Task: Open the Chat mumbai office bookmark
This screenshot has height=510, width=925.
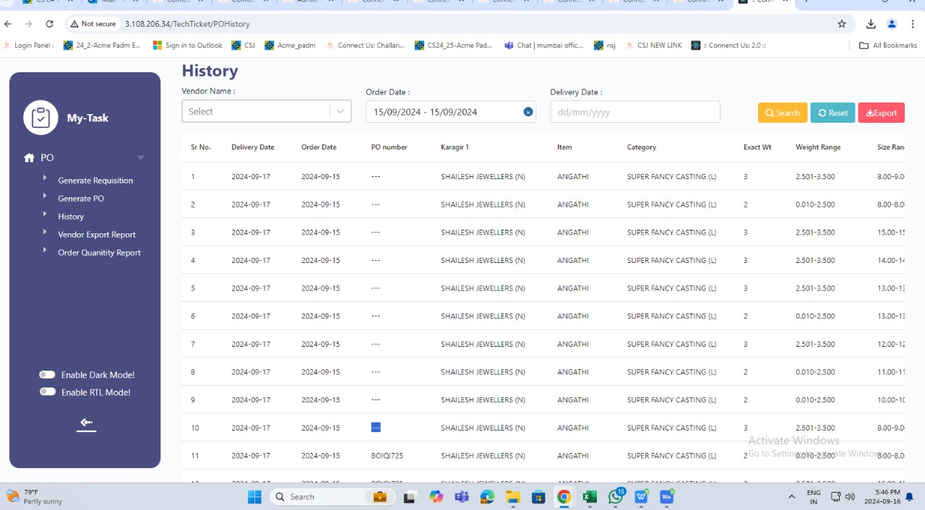Action: tap(543, 45)
